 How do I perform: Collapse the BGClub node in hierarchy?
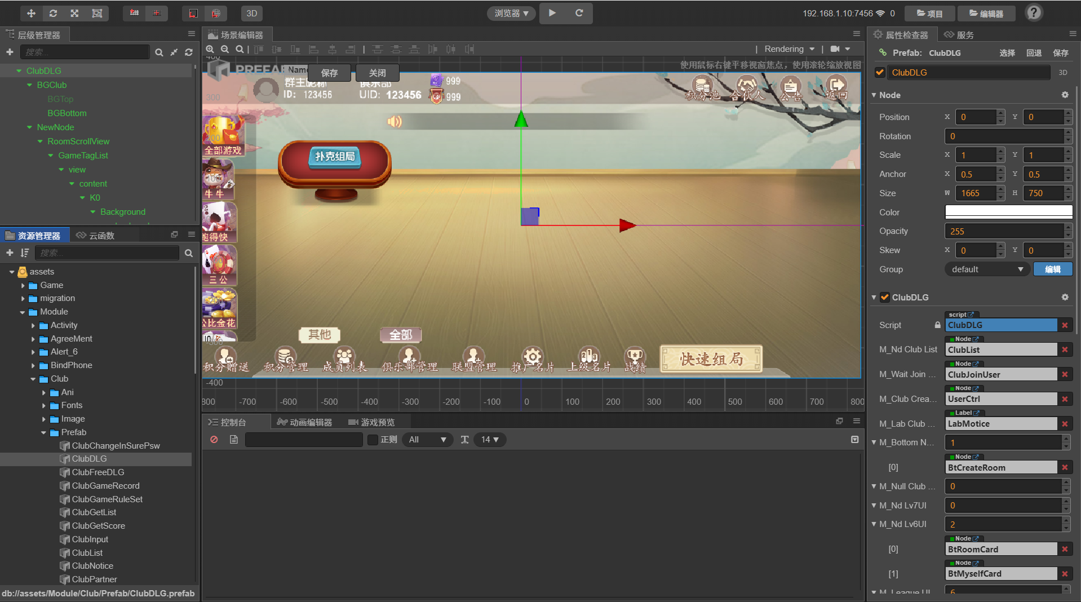pos(30,85)
